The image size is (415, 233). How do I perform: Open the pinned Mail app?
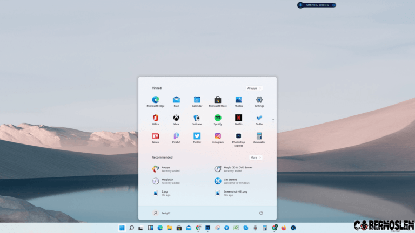(x=176, y=101)
